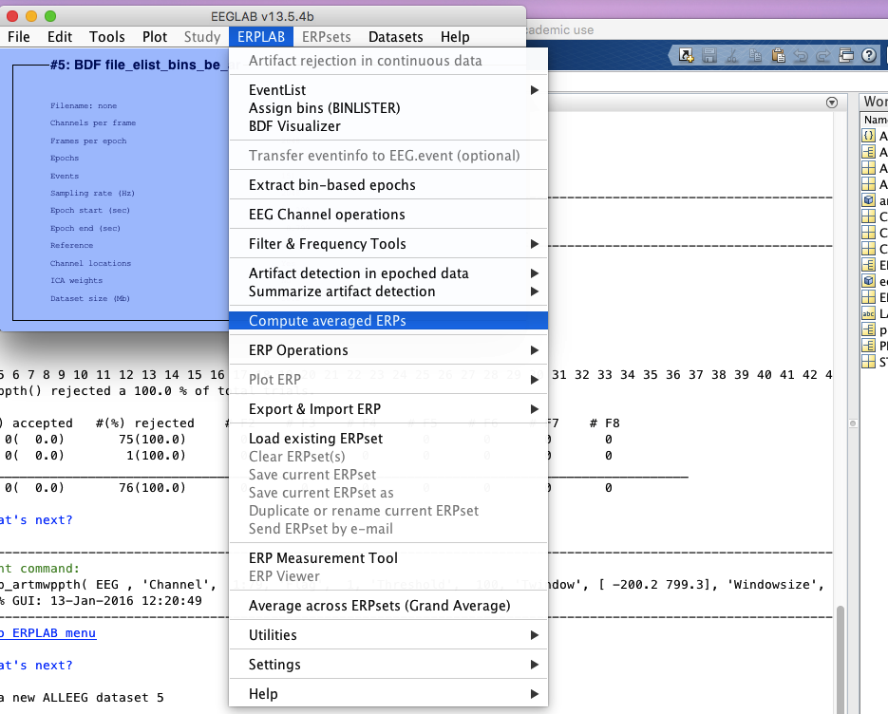Click the Plot ERP menu entry
Viewport: 888px width, 714px height.
[388, 380]
